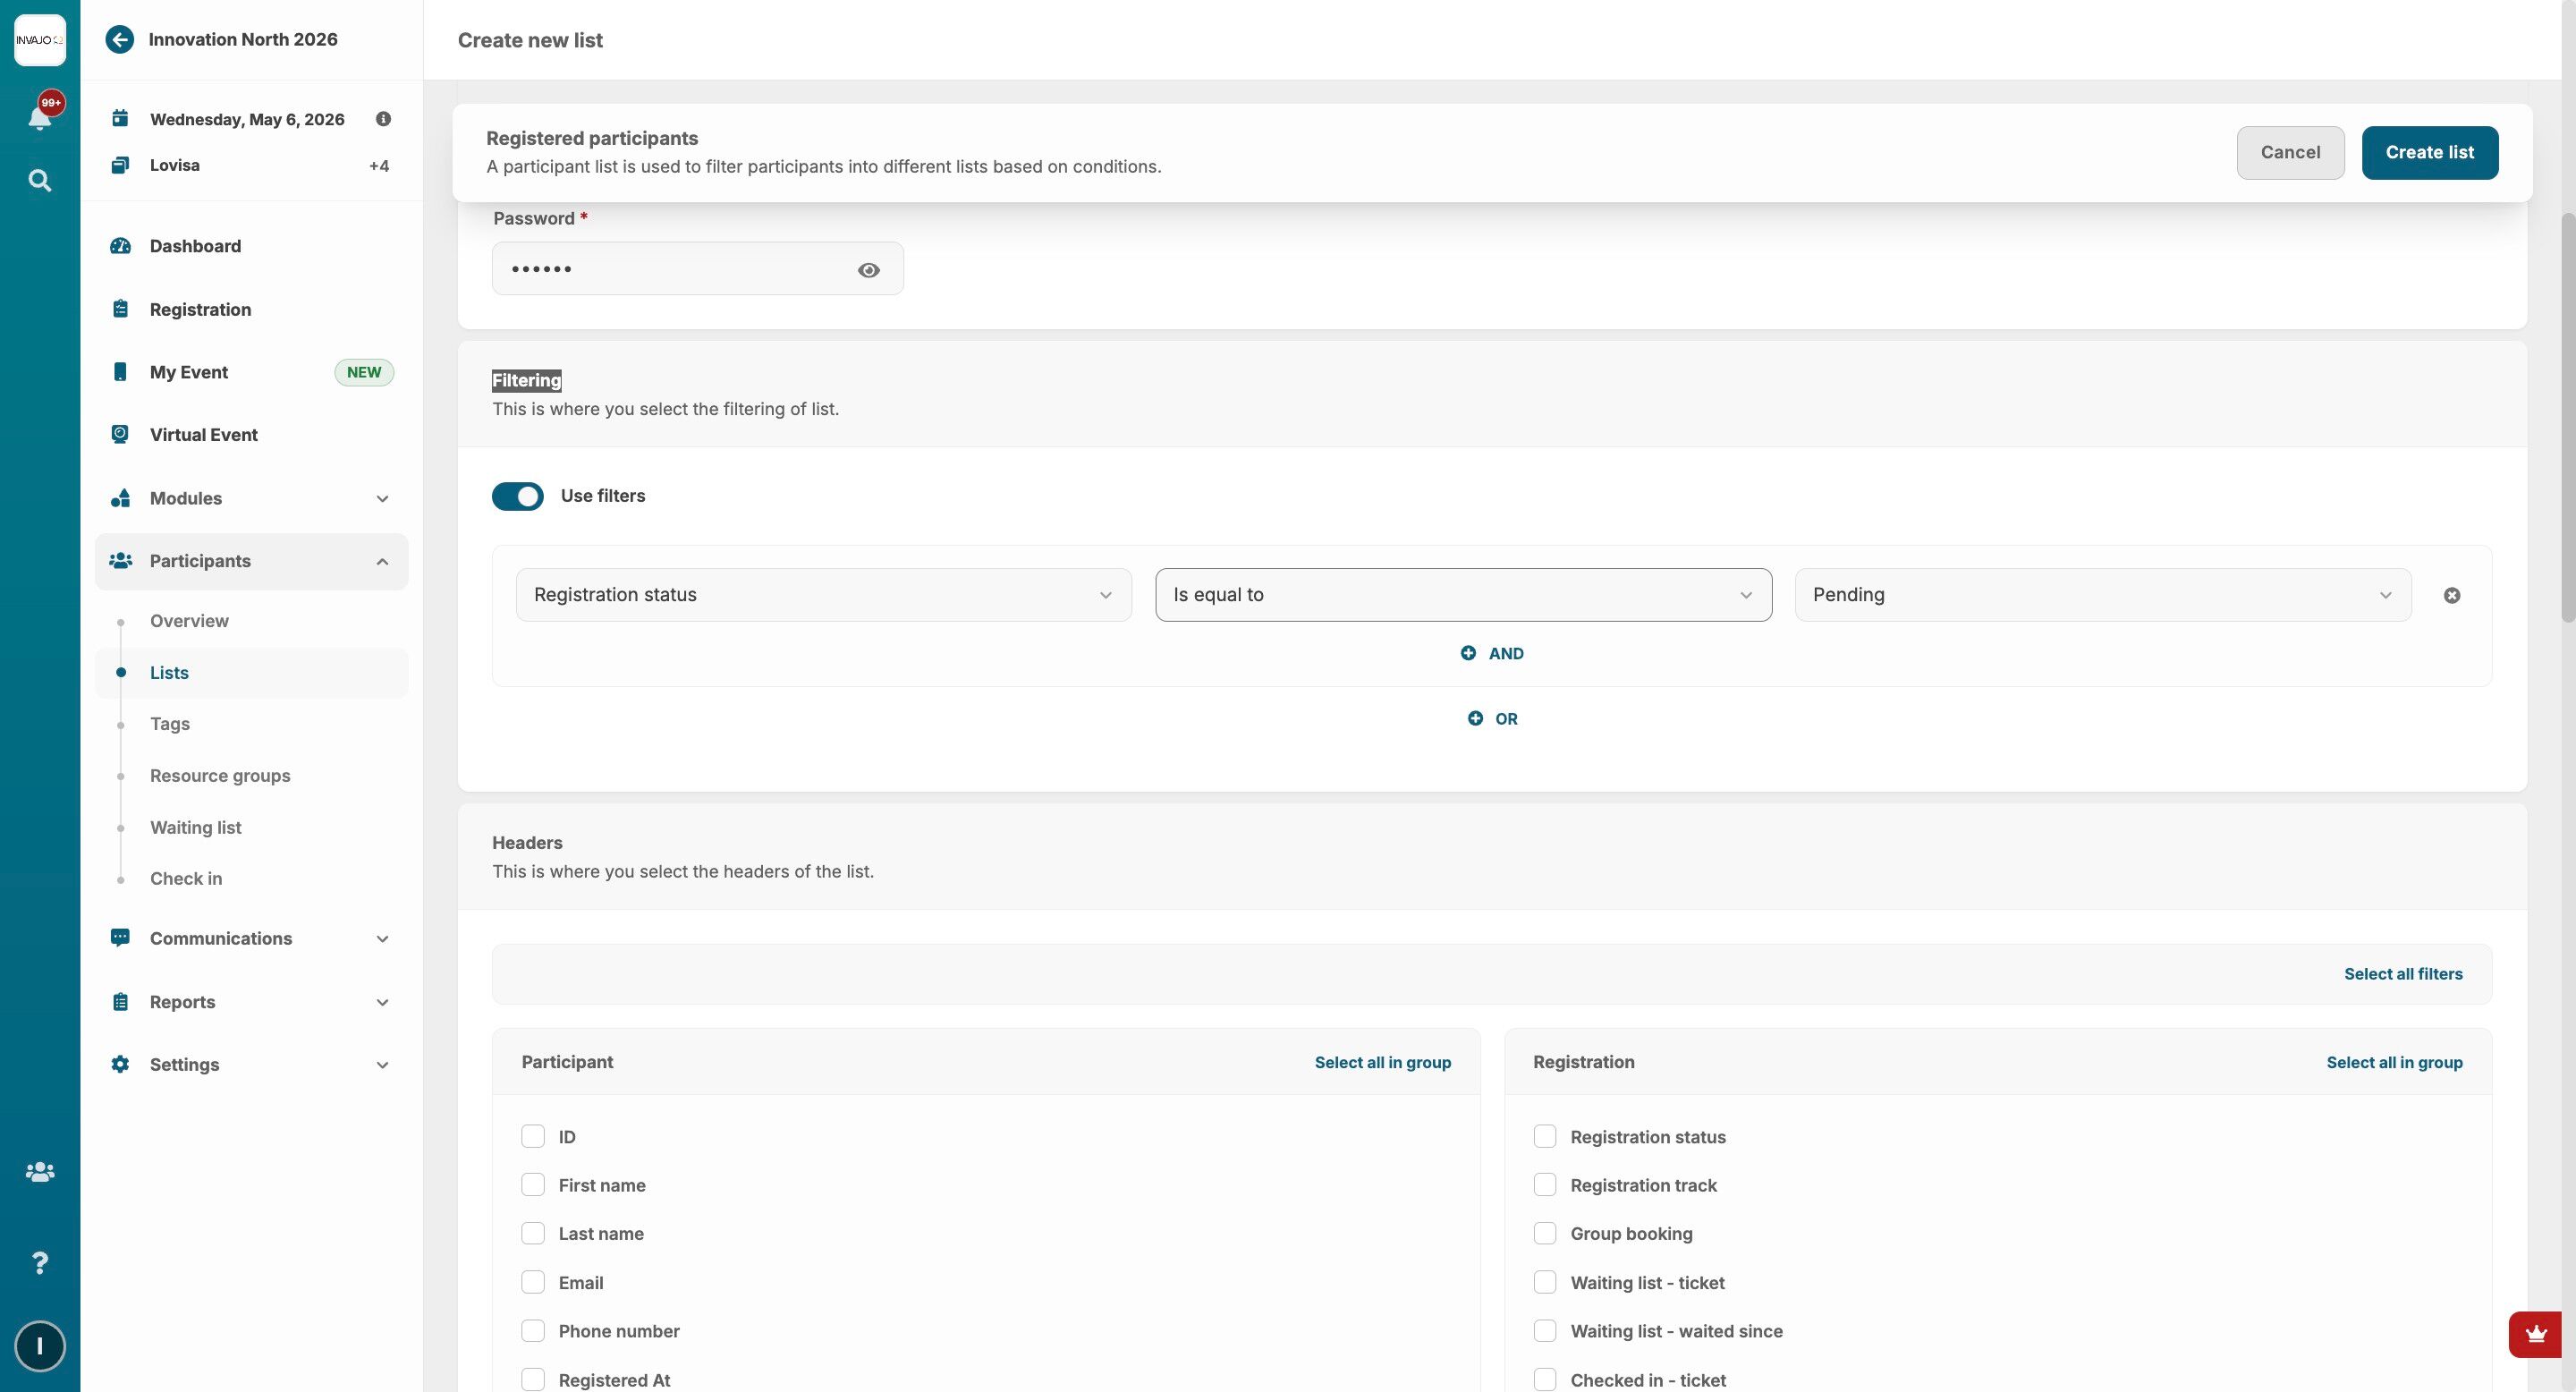The height and width of the screenshot is (1392, 2576).
Task: Click the info icon next to event date
Action: coord(383,119)
